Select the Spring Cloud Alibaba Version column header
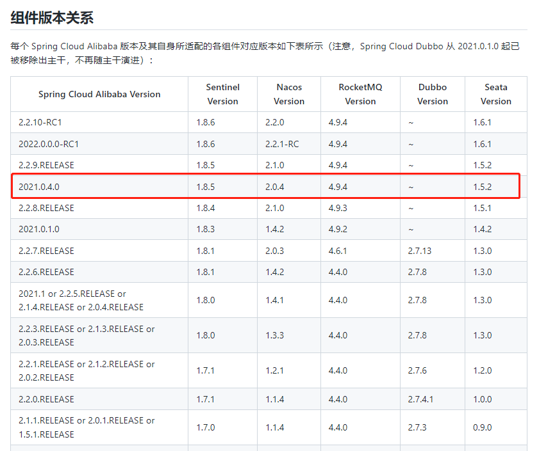This screenshot has height=451, width=539. pos(99,94)
